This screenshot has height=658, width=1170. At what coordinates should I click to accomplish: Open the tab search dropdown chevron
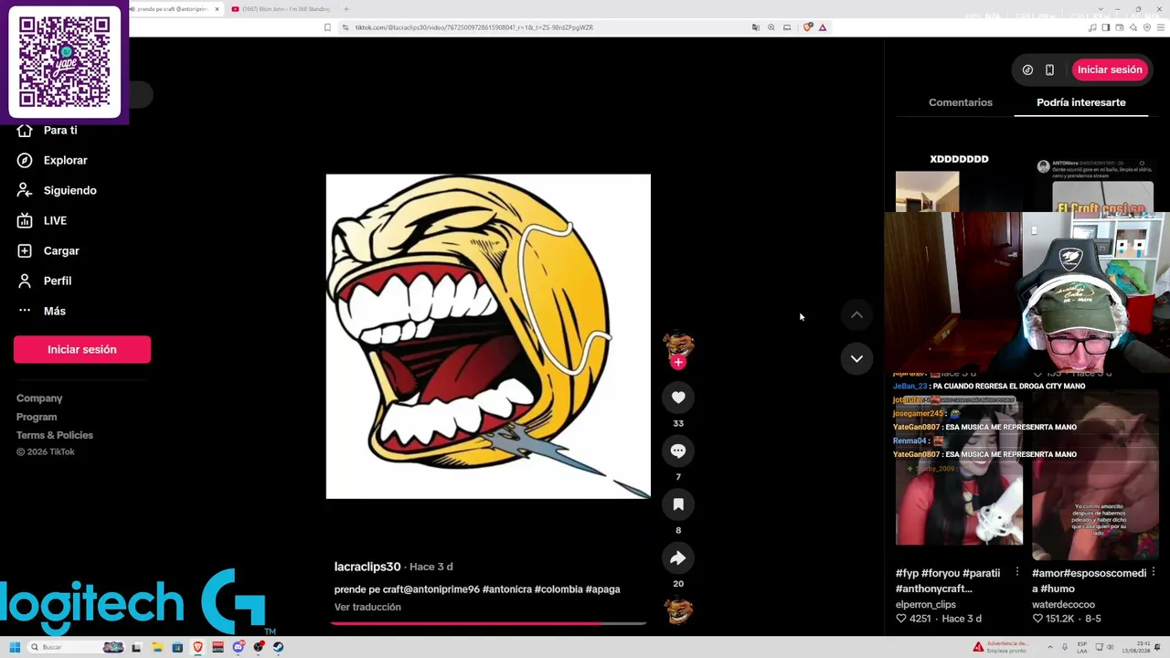(x=1101, y=9)
